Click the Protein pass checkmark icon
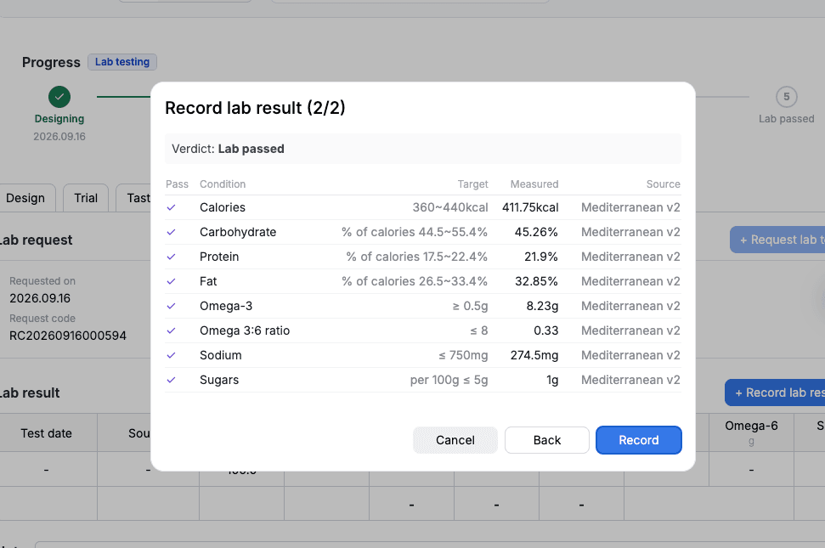This screenshot has height=548, width=825. pyautogui.click(x=171, y=257)
